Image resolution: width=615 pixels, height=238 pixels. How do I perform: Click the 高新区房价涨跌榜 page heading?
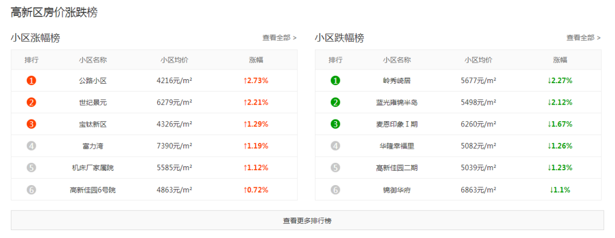coord(54,13)
